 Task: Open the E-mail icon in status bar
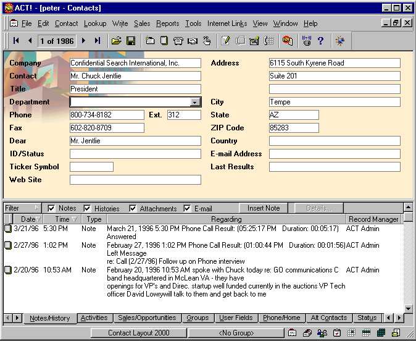(396, 332)
